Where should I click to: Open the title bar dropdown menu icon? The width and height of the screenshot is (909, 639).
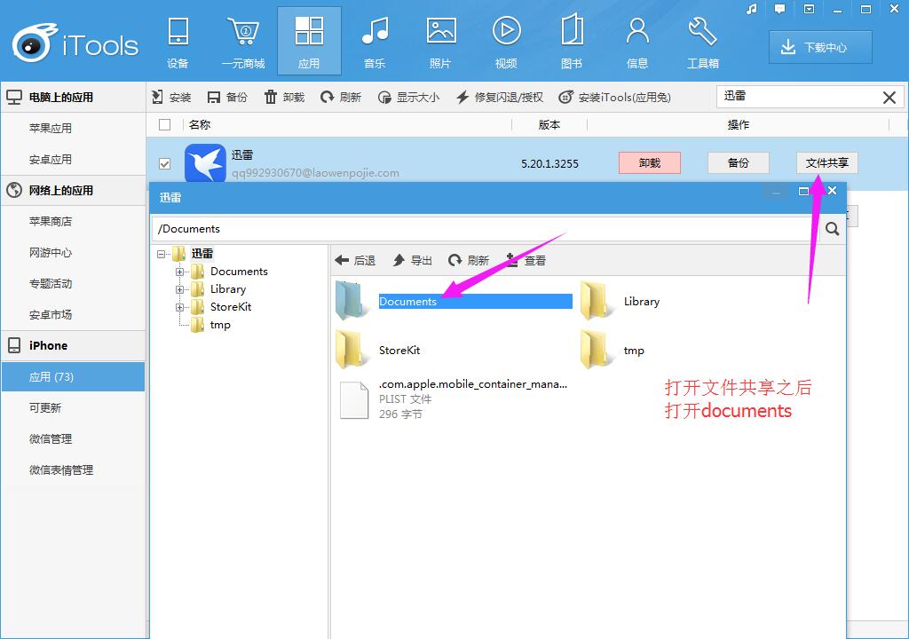click(809, 9)
